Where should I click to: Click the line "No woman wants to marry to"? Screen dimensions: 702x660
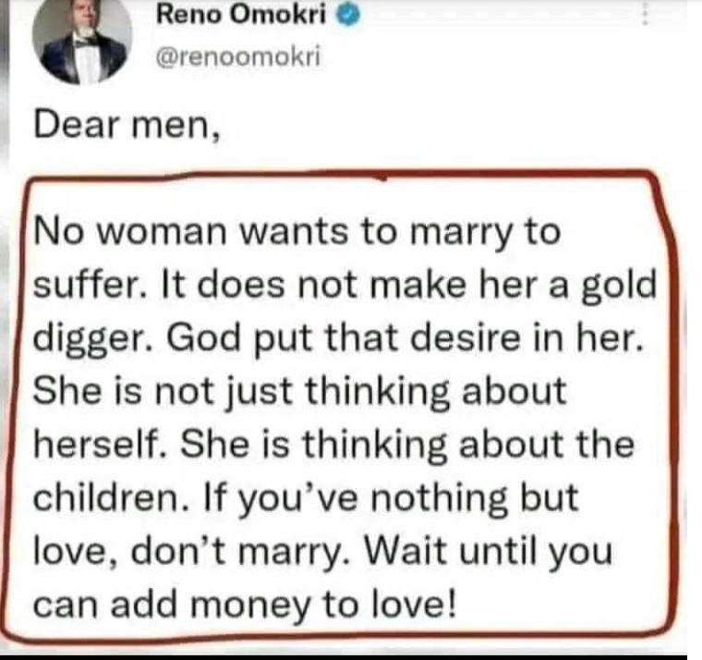[297, 232]
